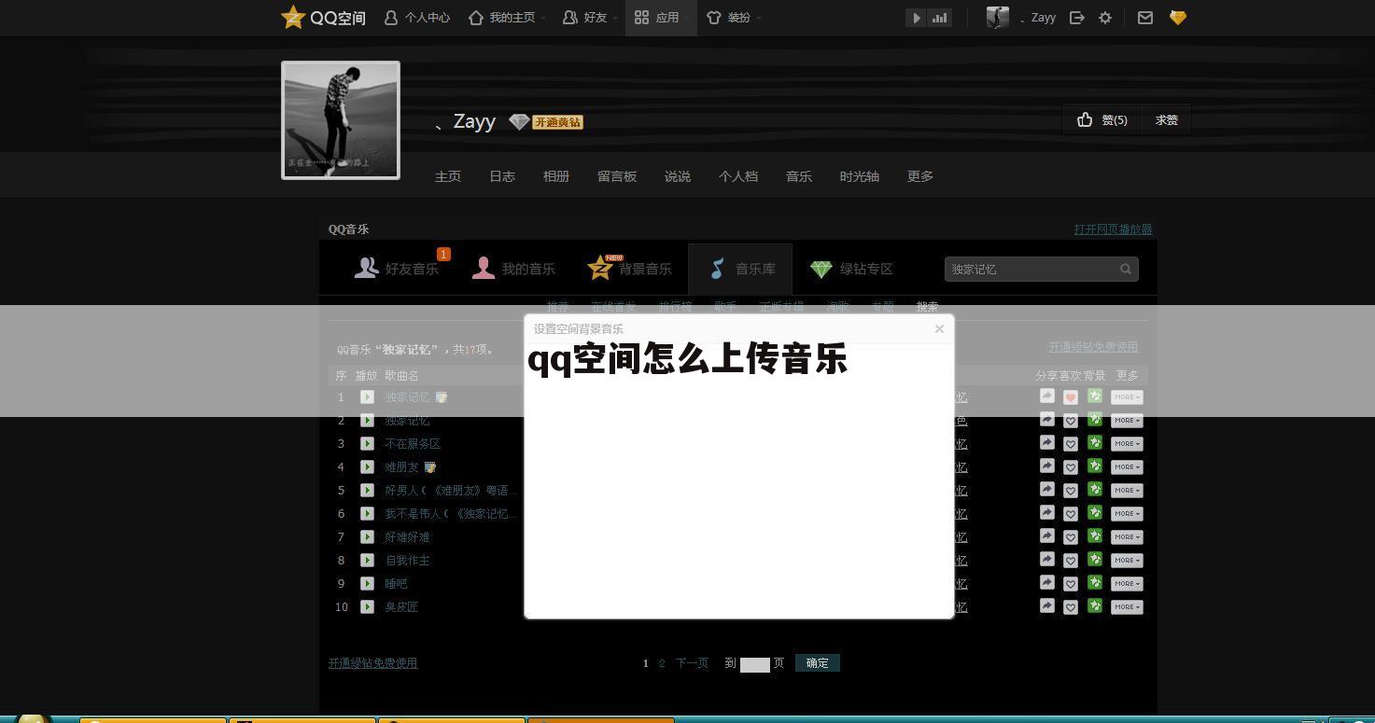Click the search magnifier icon
Viewport: 1375px width, 723px height.
click(1126, 269)
